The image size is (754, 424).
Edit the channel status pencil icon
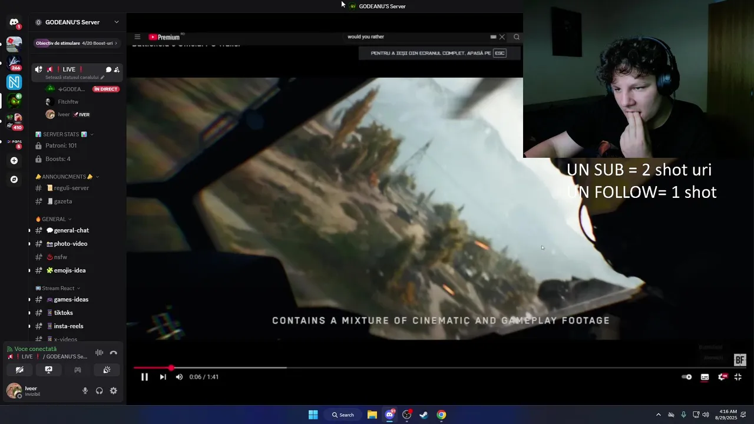102,77
